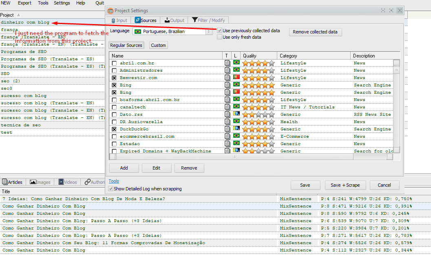Toggle abril.com.br source checkbox
The height and width of the screenshot is (267, 431).
(114, 63)
